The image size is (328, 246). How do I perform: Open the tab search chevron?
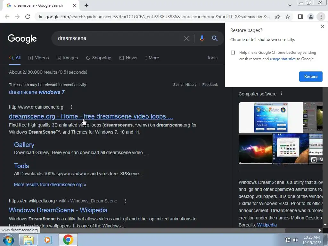[290, 5]
